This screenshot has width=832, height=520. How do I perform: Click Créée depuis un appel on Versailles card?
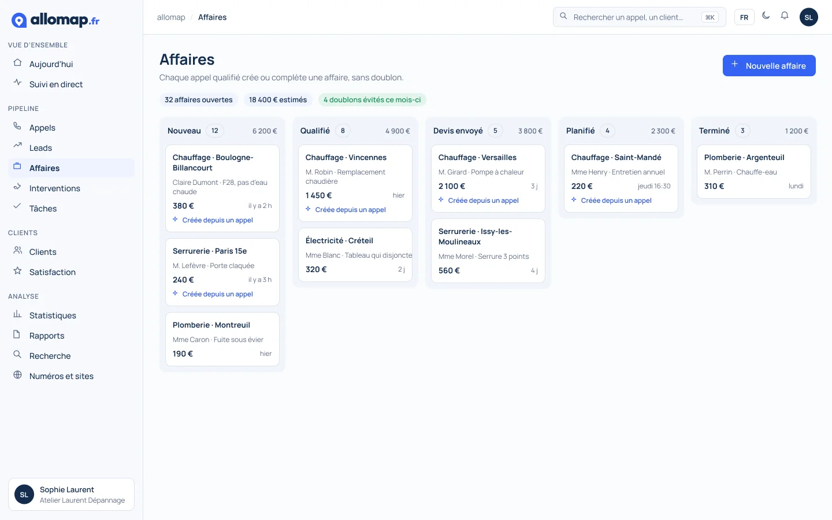tap(479, 200)
